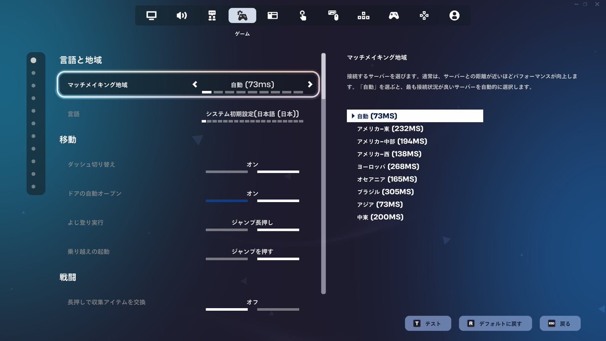Viewport: 606px width, 341px height.
Task: Click left segment of 乗り越えの起動 toggle
Action: tap(227, 259)
